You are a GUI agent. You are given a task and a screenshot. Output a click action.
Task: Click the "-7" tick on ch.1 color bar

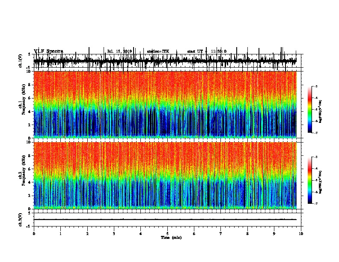316,133
